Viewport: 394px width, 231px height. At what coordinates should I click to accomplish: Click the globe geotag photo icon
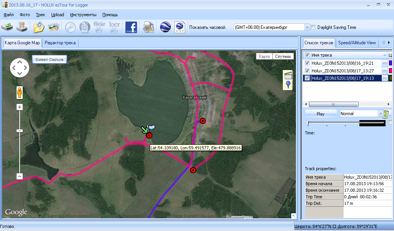point(85,27)
